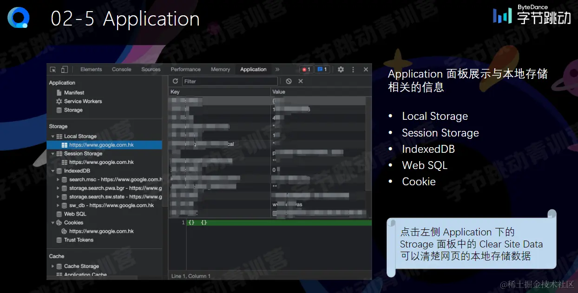Collapse the Local Storage tree item

coord(53,136)
